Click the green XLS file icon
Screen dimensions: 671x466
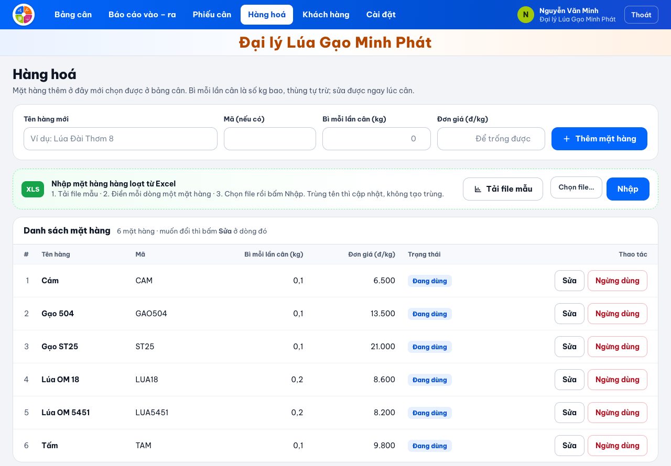click(x=33, y=189)
